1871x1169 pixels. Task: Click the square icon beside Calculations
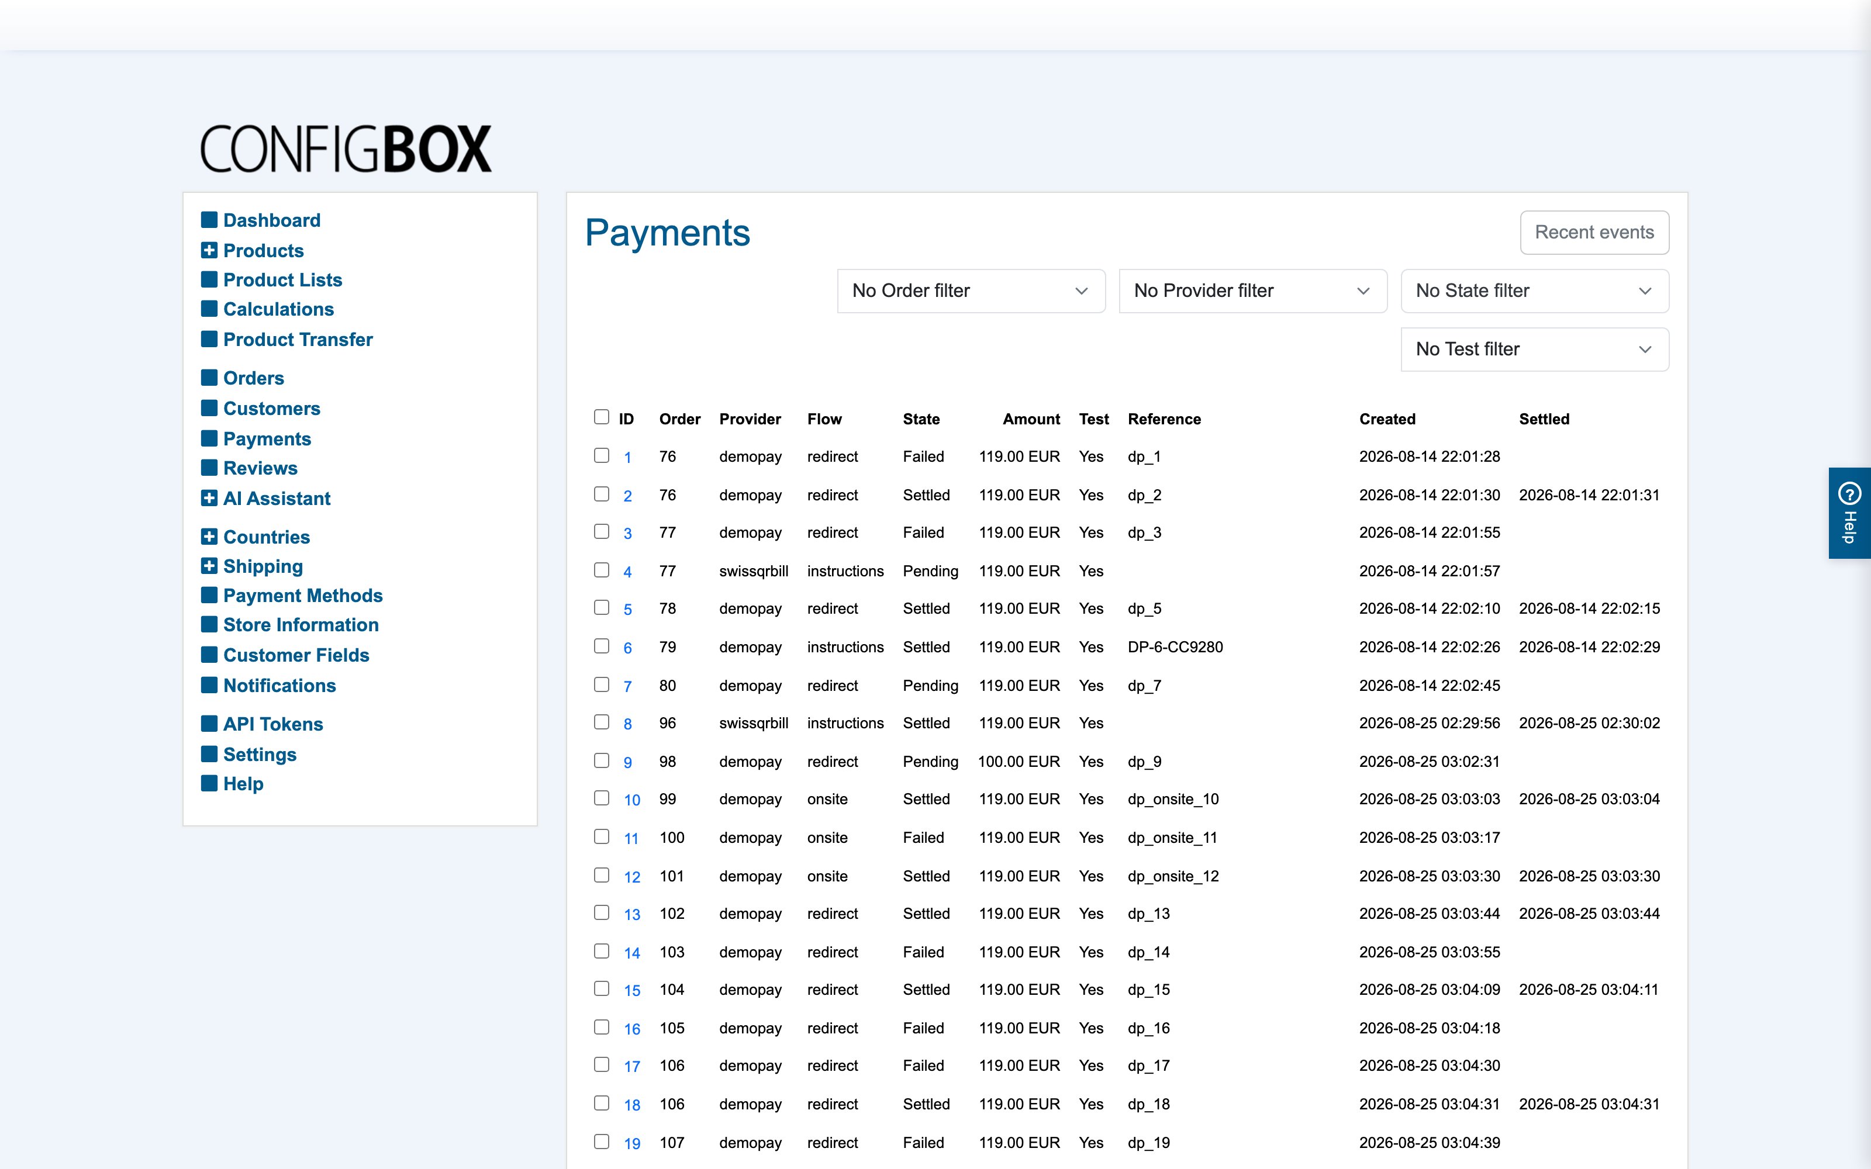(x=209, y=309)
